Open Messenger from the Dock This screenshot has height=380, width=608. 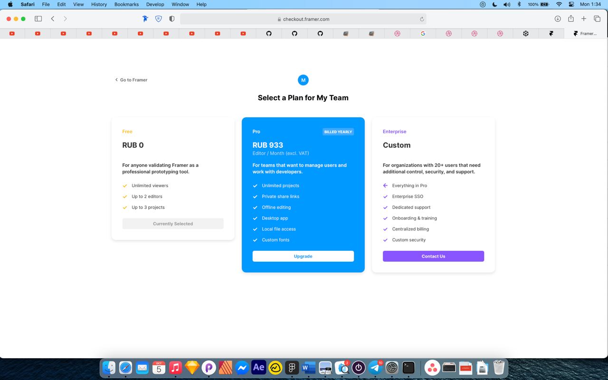[x=242, y=368]
